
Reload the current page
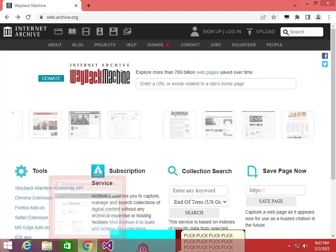(28, 17)
